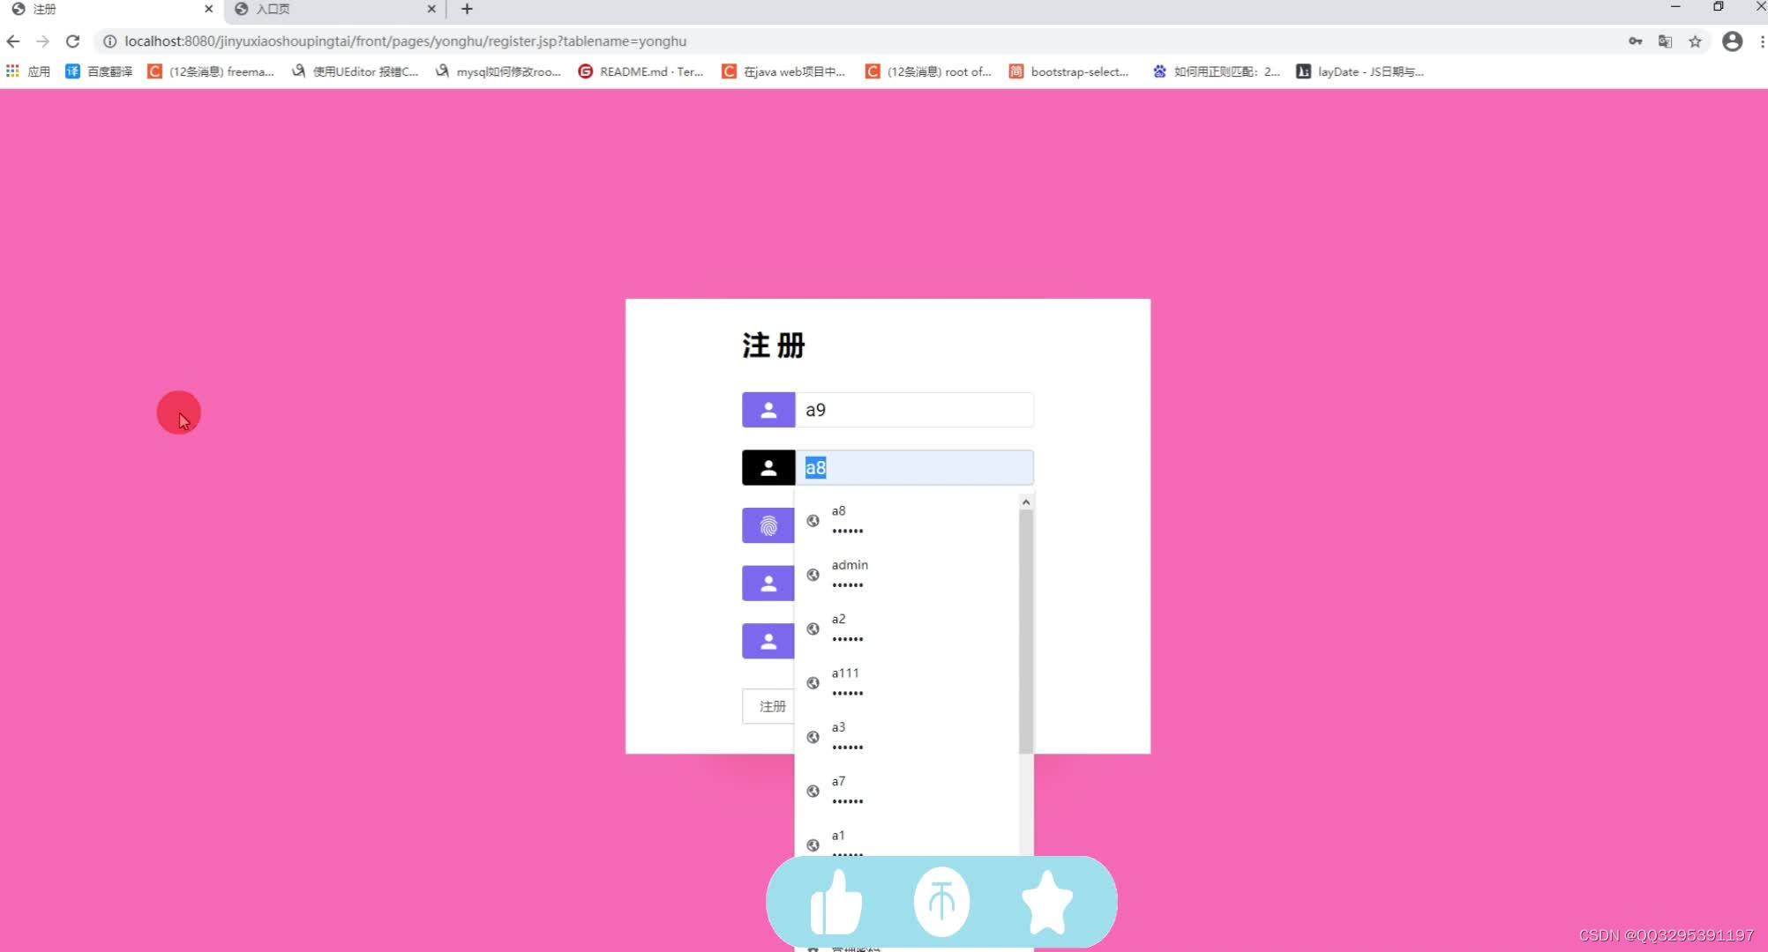Screen dimensions: 1768x952
Task: Click the autofill list scroll up arrow
Action: click(x=1026, y=502)
